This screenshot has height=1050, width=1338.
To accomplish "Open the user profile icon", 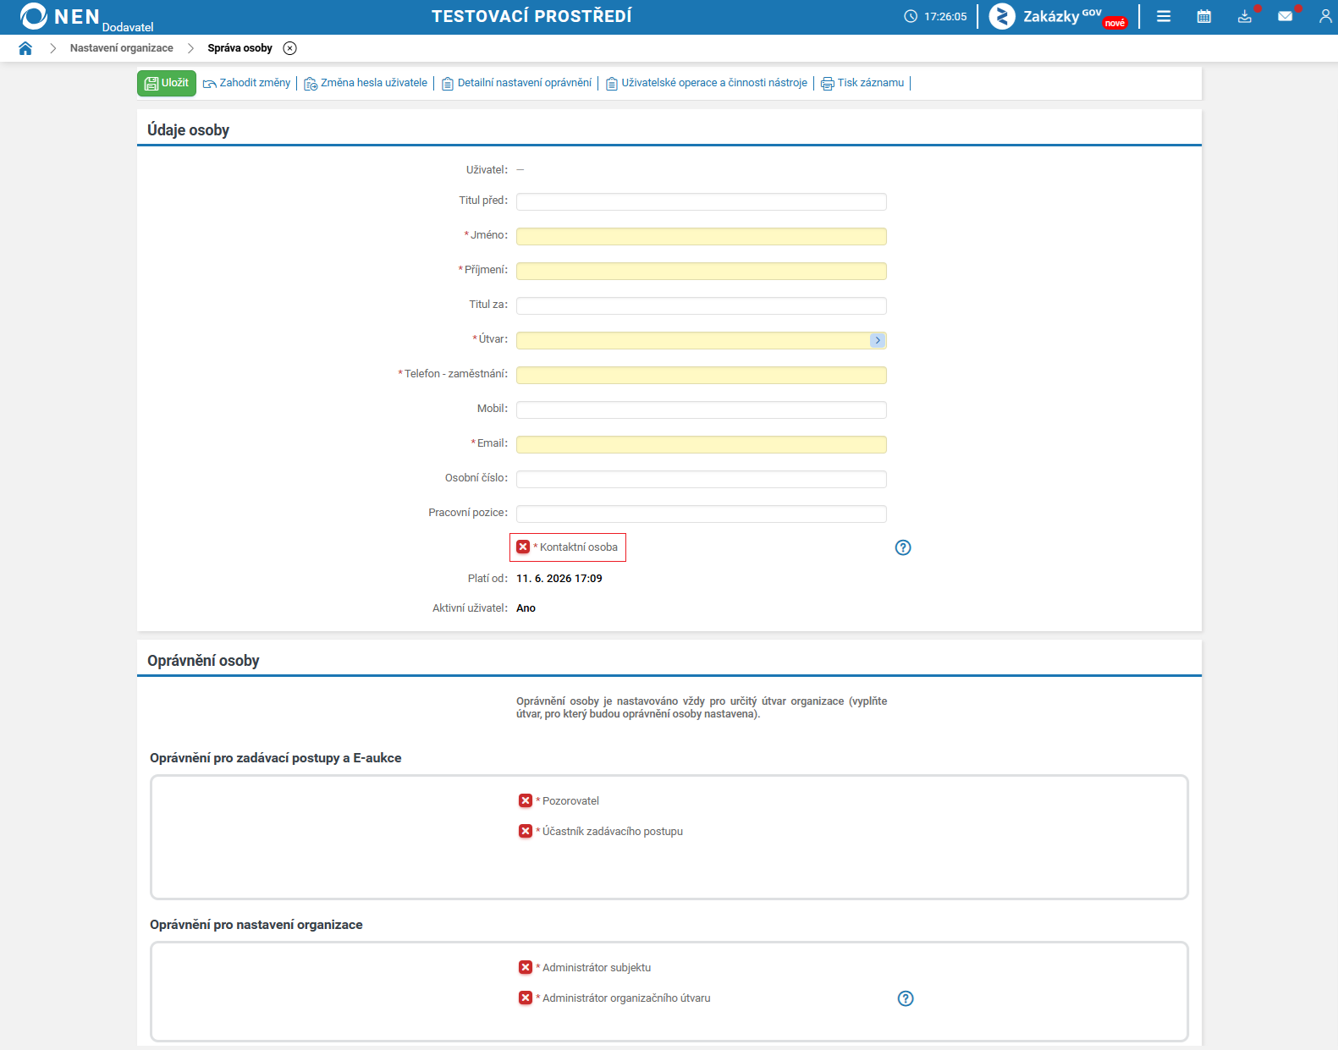I will tap(1325, 16).
